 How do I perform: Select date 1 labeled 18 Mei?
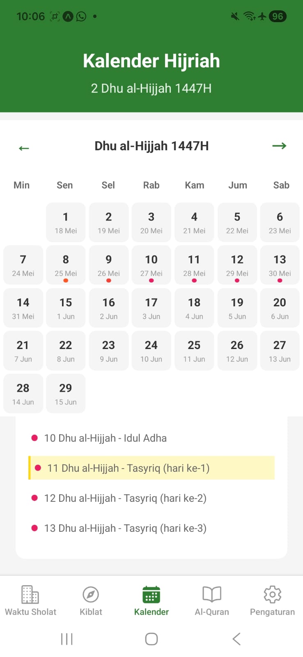coord(66,222)
